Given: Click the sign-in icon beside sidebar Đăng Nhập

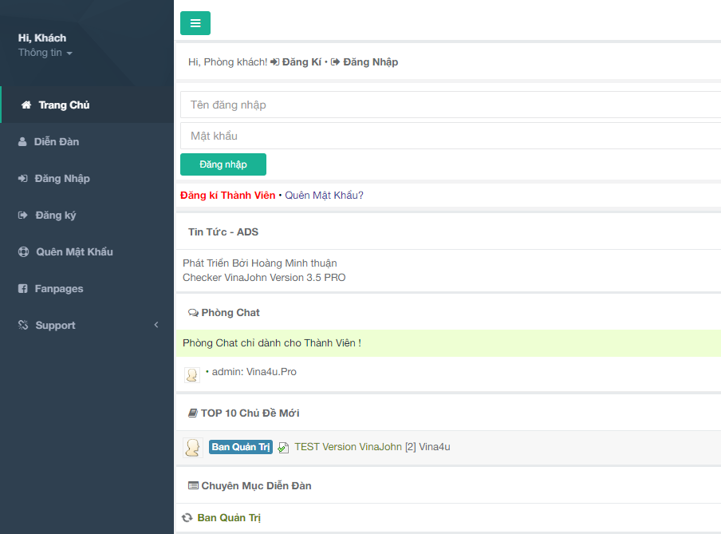Looking at the screenshot, I should coord(22,179).
